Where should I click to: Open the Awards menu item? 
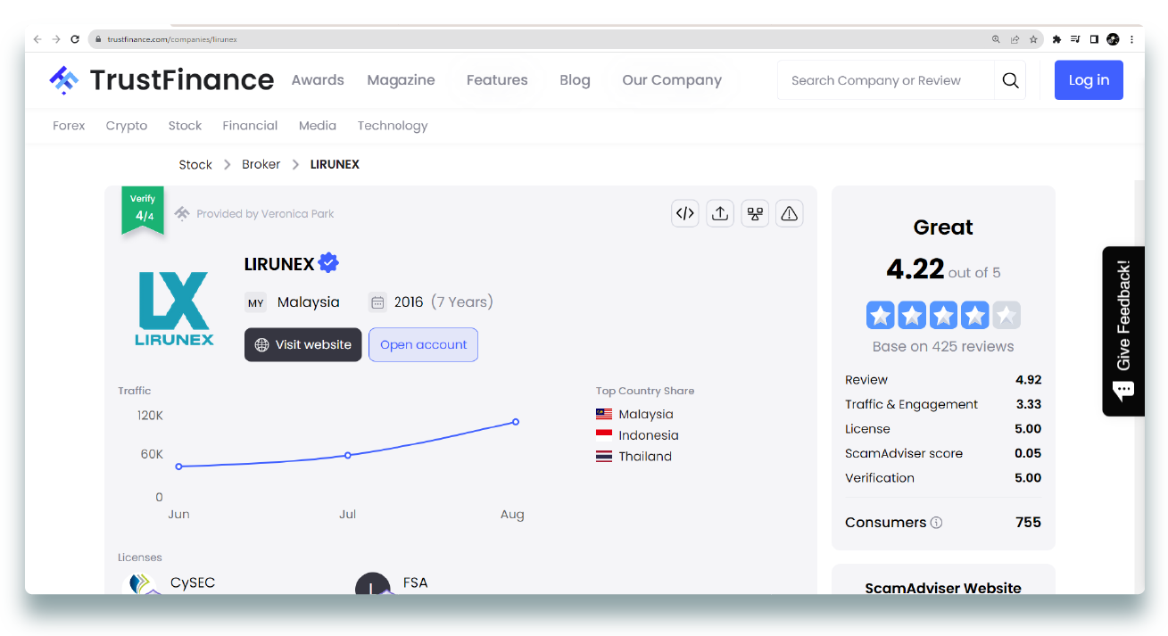tap(318, 79)
